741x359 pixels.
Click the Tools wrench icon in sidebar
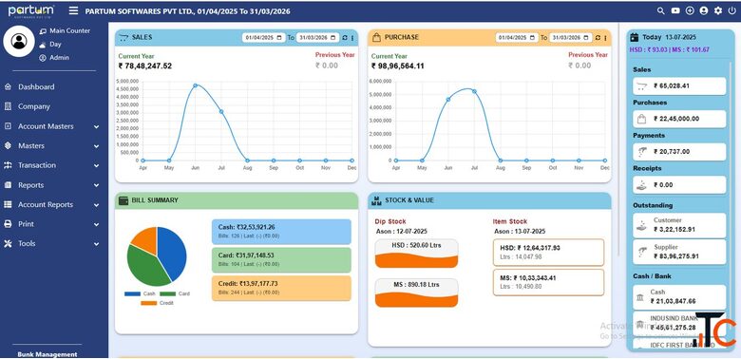point(8,243)
